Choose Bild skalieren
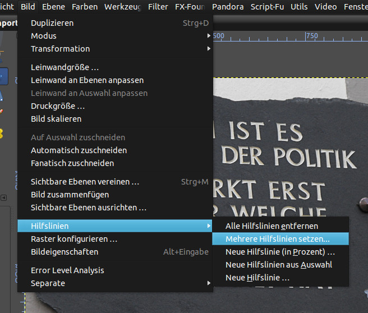 tap(115, 119)
